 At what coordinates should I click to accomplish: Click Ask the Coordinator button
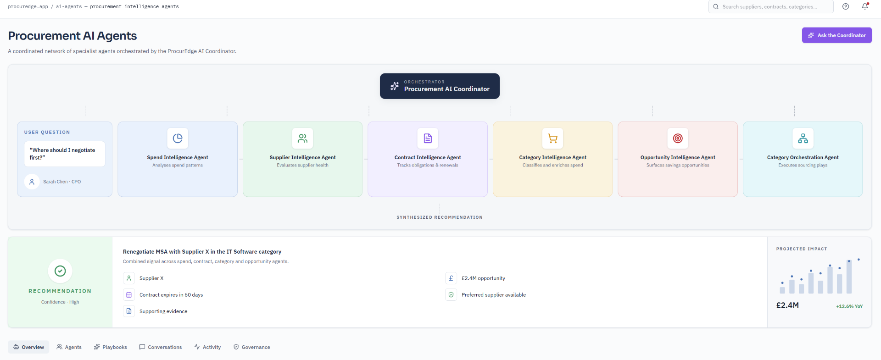[837, 35]
